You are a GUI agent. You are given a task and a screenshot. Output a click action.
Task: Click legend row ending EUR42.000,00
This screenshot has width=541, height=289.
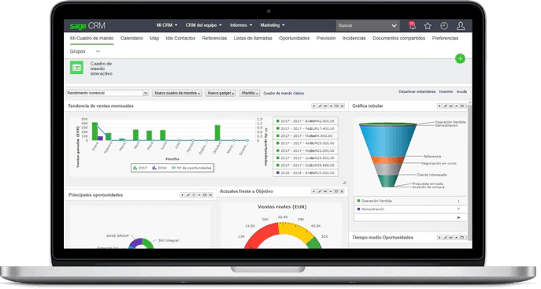[306, 121]
